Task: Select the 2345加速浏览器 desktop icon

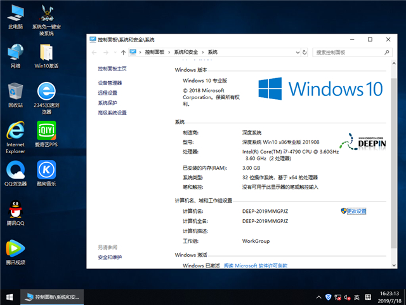Action: click(x=46, y=98)
